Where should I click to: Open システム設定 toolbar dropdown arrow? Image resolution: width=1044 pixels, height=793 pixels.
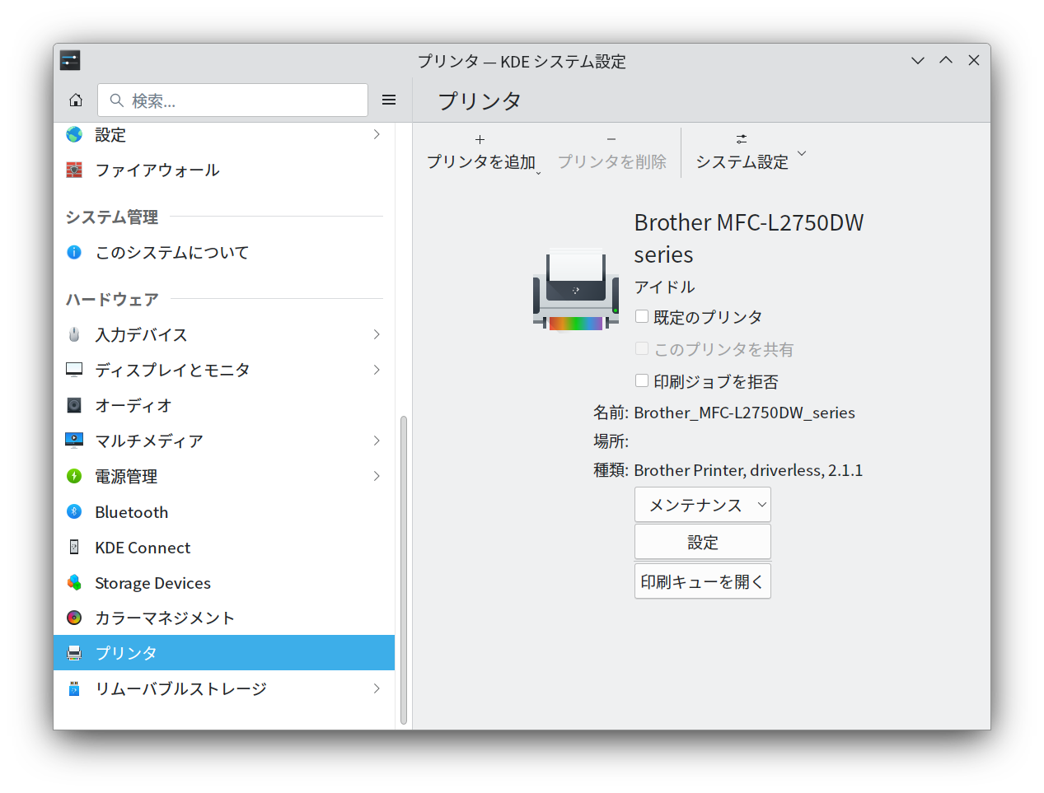(802, 153)
